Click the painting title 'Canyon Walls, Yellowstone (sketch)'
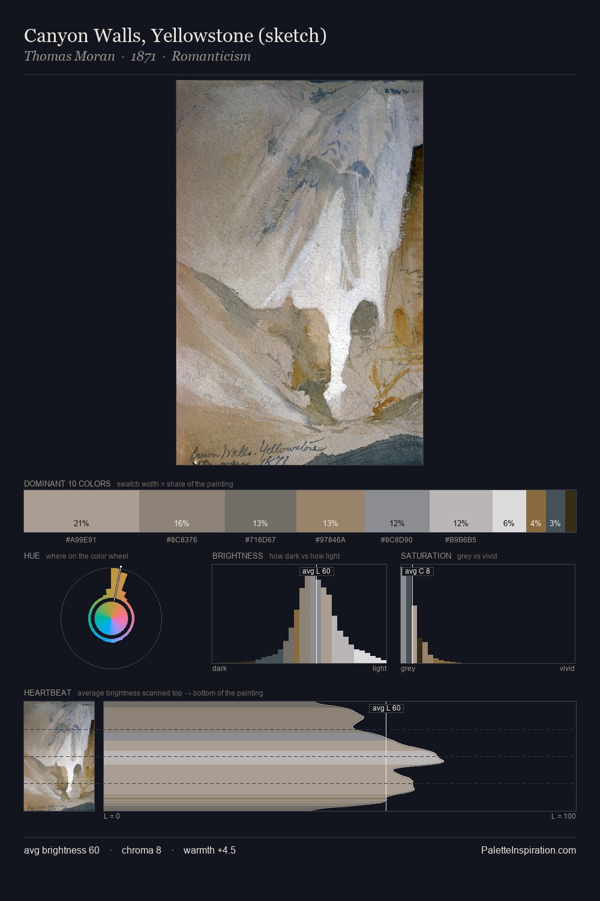 pyautogui.click(x=175, y=36)
